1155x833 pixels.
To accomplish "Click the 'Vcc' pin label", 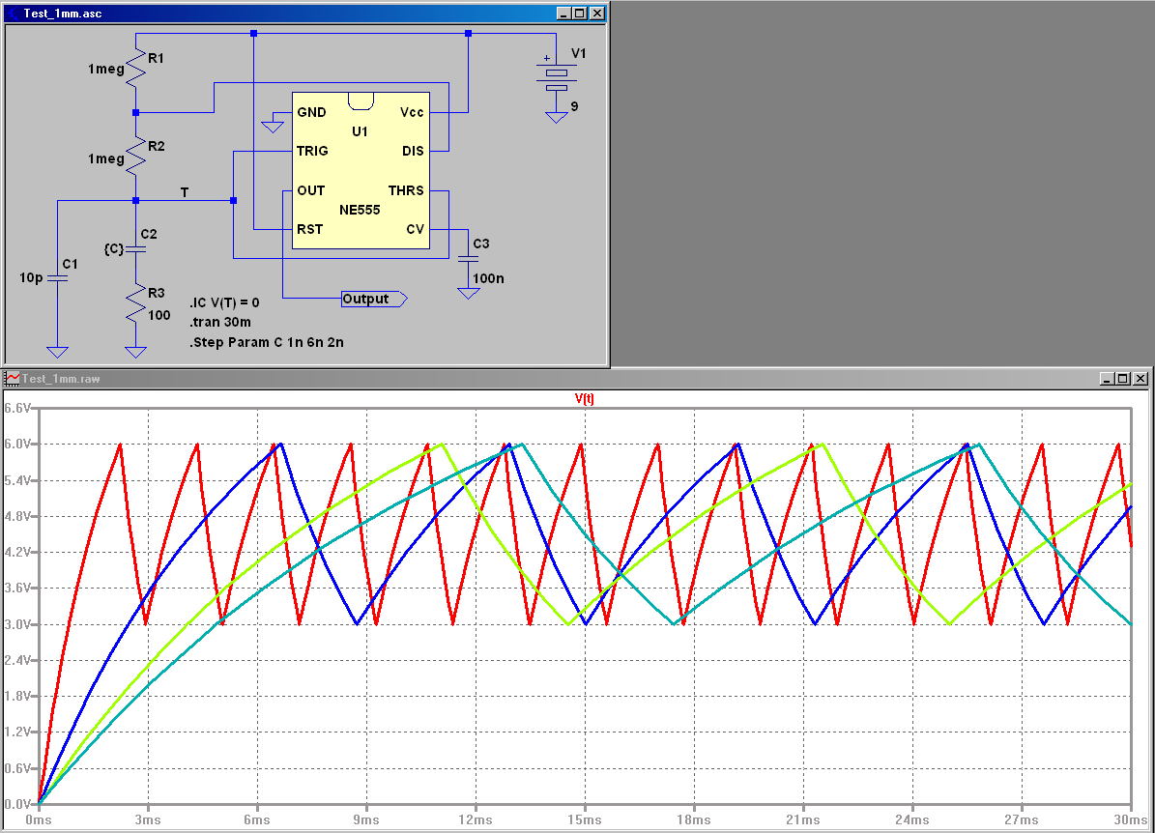I will (x=412, y=112).
